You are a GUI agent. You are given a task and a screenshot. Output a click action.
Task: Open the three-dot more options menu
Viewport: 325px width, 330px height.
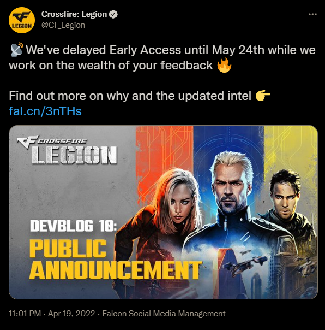(312, 14)
